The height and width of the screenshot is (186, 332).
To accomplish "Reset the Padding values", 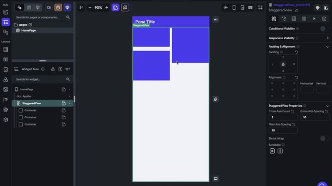I will click(x=297, y=52).
